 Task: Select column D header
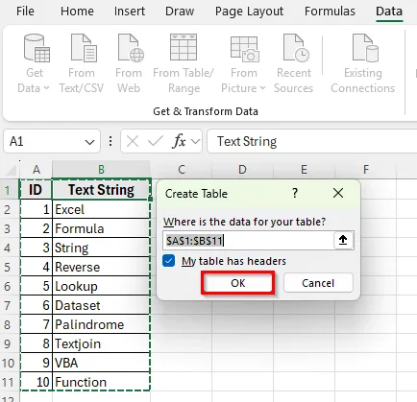[242, 170]
